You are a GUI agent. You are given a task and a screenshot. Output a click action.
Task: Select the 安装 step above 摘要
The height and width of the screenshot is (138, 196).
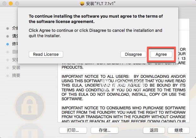[x=16, y=68]
